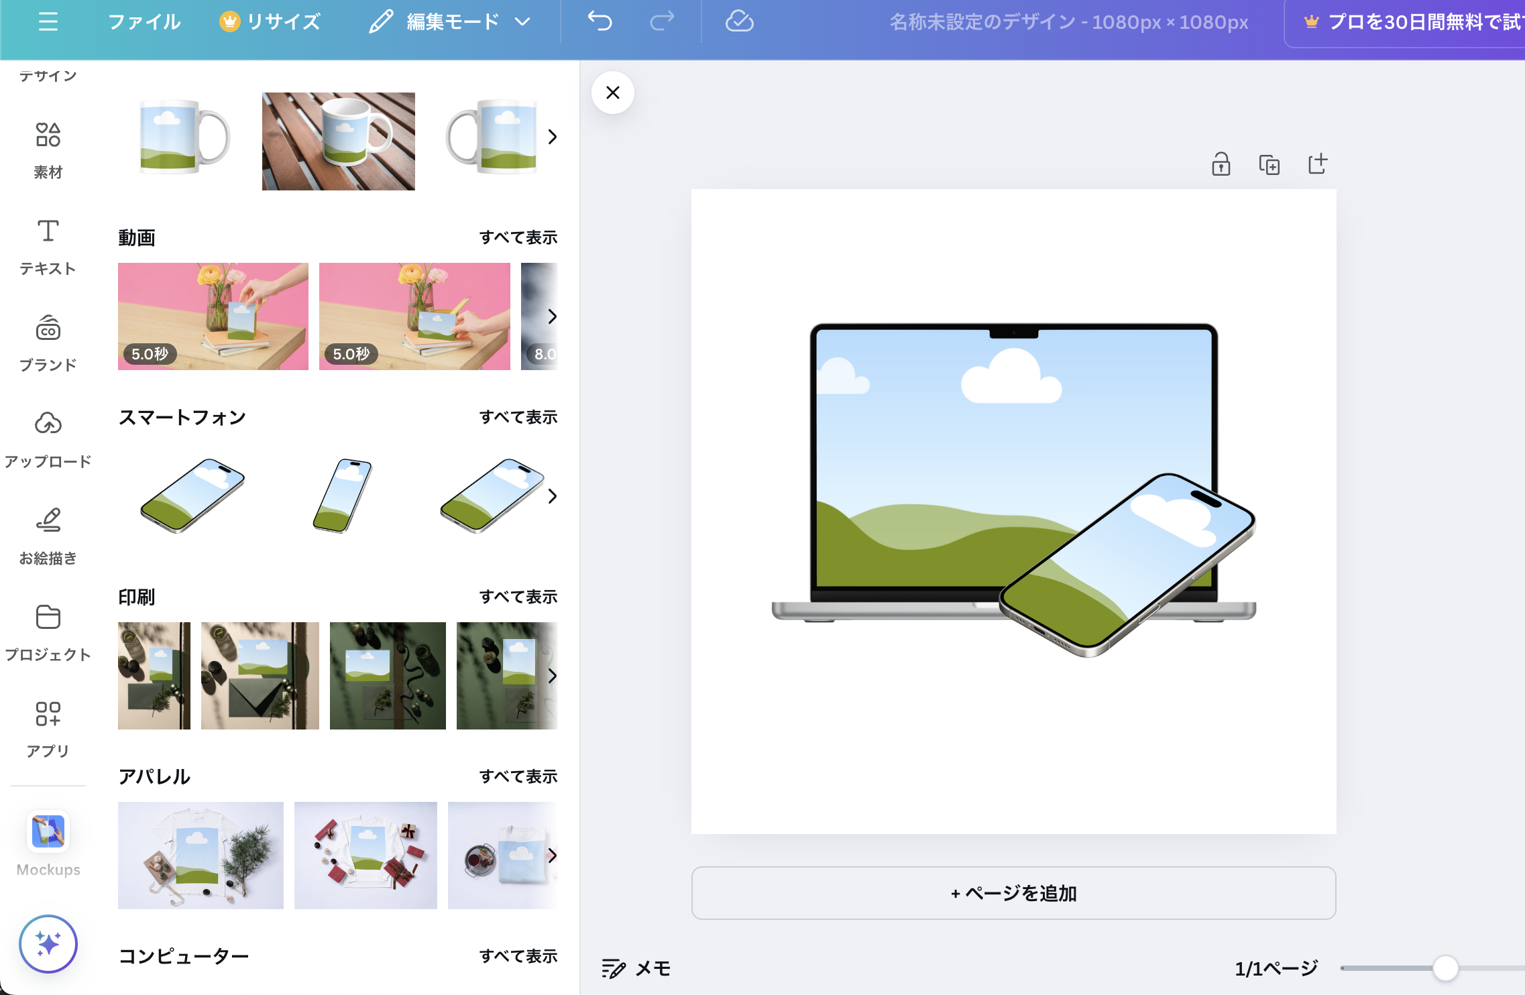Click the undo arrow icon
This screenshot has height=995, width=1525.
[x=600, y=22]
